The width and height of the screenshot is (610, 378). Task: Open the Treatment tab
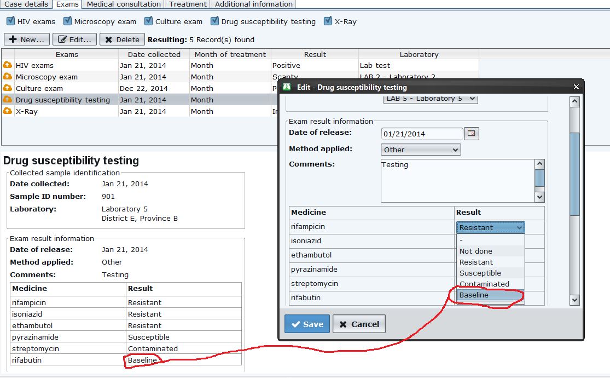tap(188, 4)
